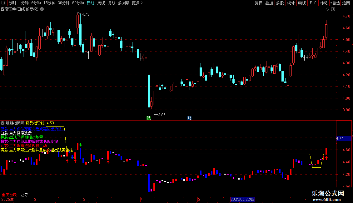Switch to 分时 intraday view
The height and width of the screenshot is (203, 353).
[x=12, y=3]
